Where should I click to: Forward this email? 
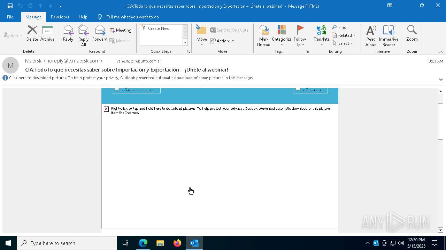coord(100,34)
